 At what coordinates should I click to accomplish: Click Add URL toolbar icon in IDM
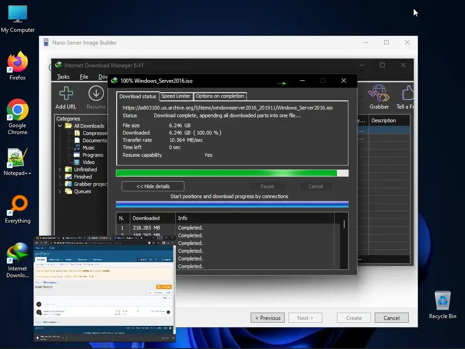pyautogui.click(x=66, y=98)
